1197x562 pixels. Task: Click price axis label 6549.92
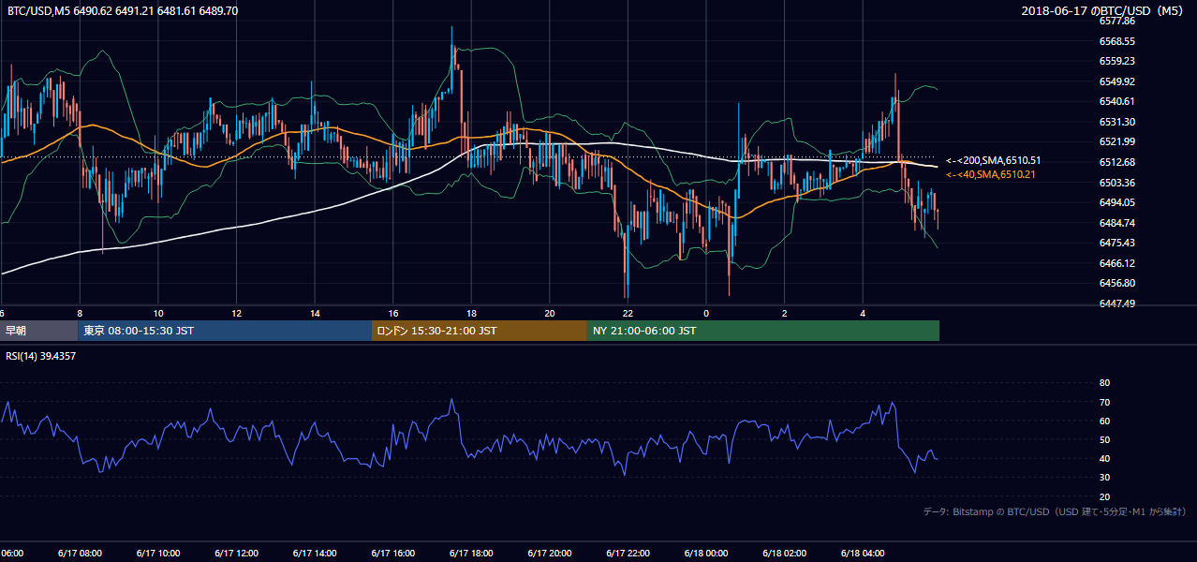pyautogui.click(x=1117, y=81)
